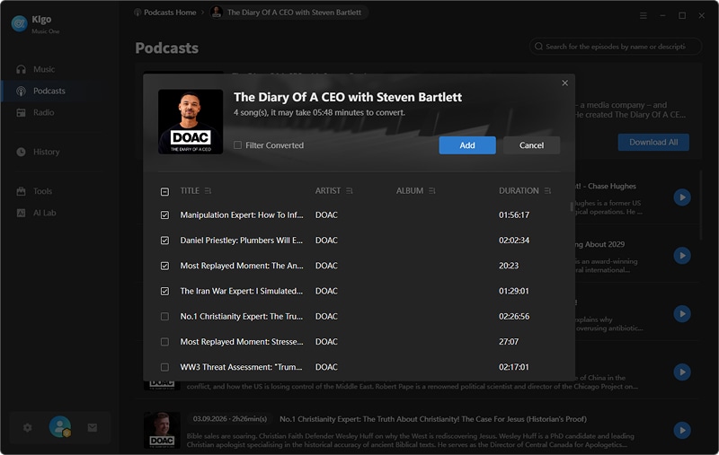Open the mail envelope icon
Image resolution: width=719 pixels, height=455 pixels.
point(93,427)
